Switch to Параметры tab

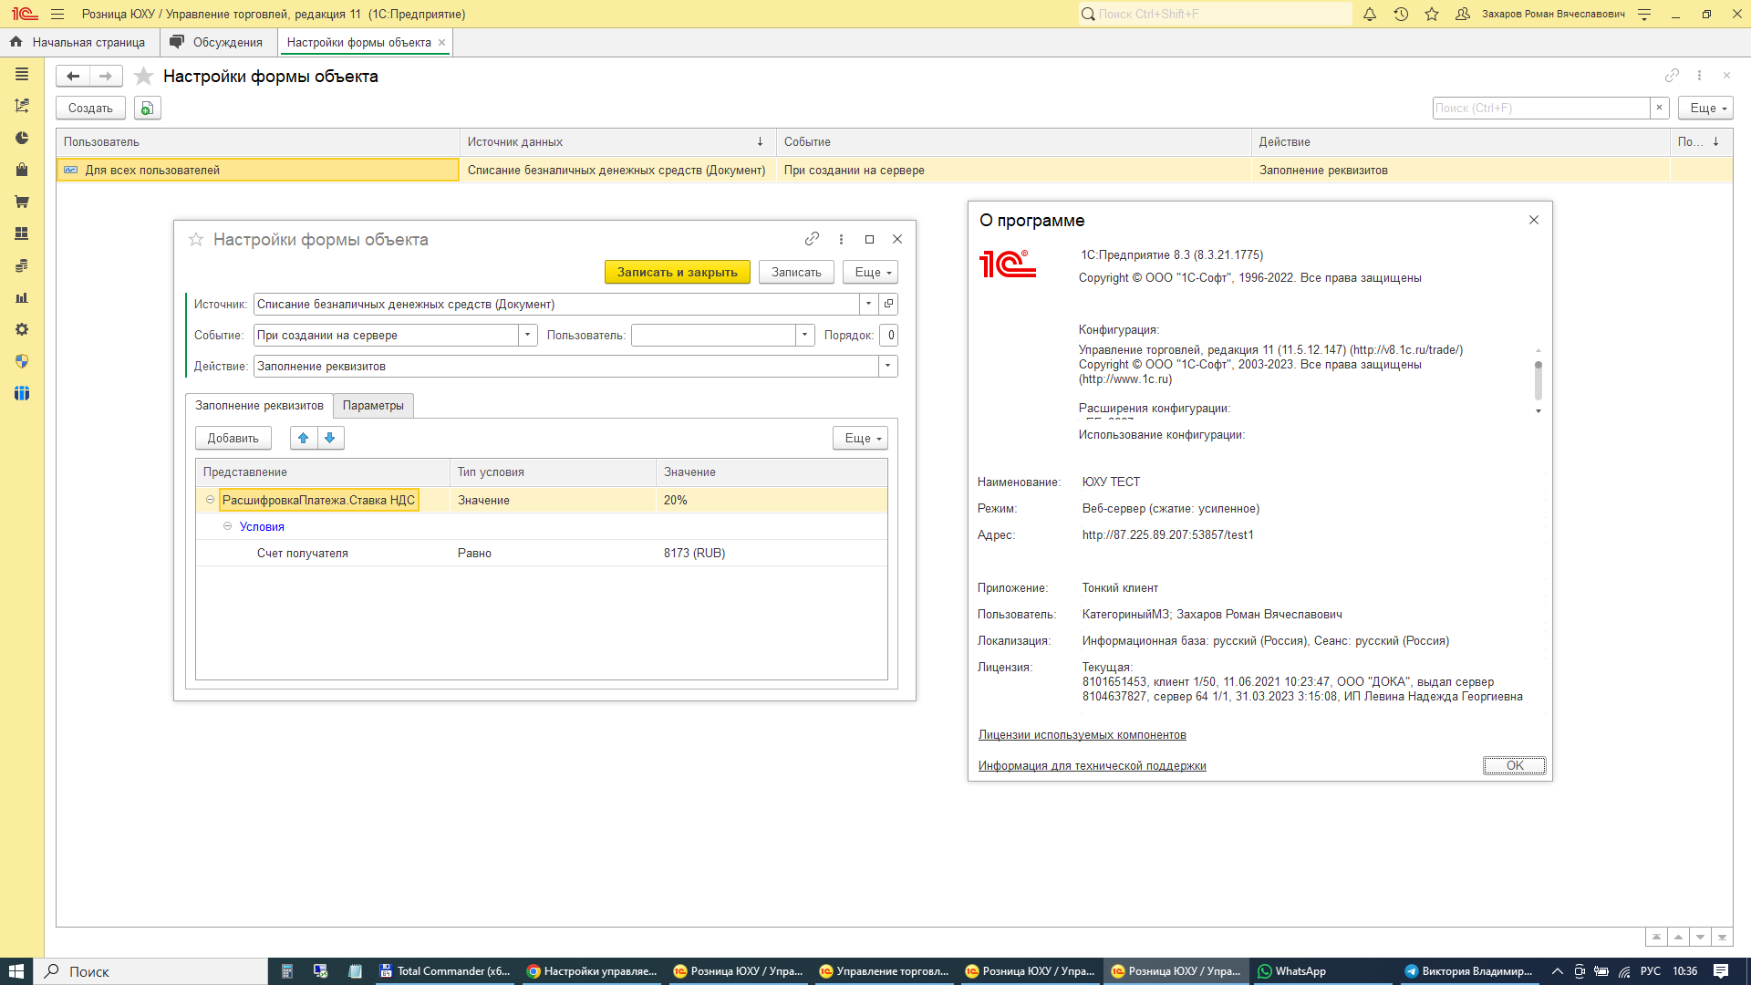pyautogui.click(x=373, y=406)
